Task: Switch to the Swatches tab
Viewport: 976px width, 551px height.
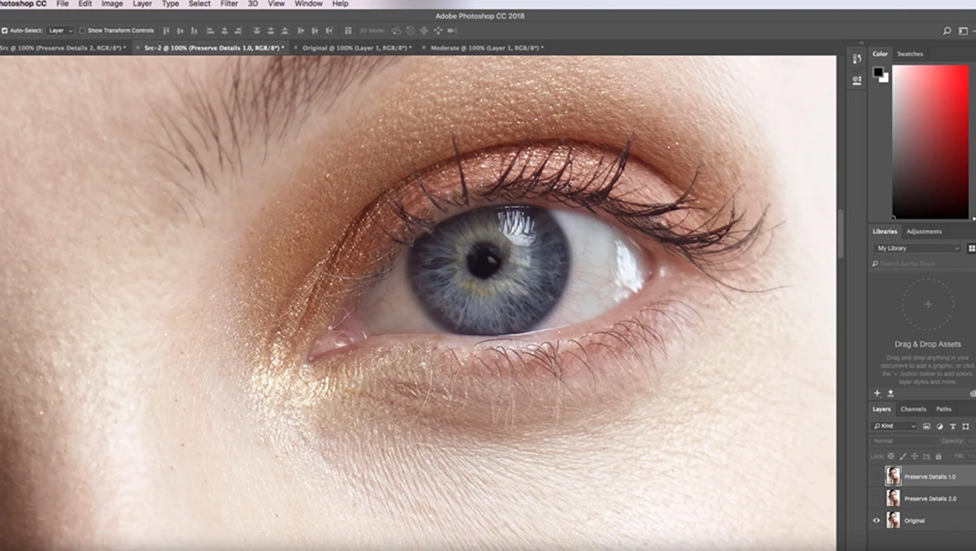Action: coord(910,54)
